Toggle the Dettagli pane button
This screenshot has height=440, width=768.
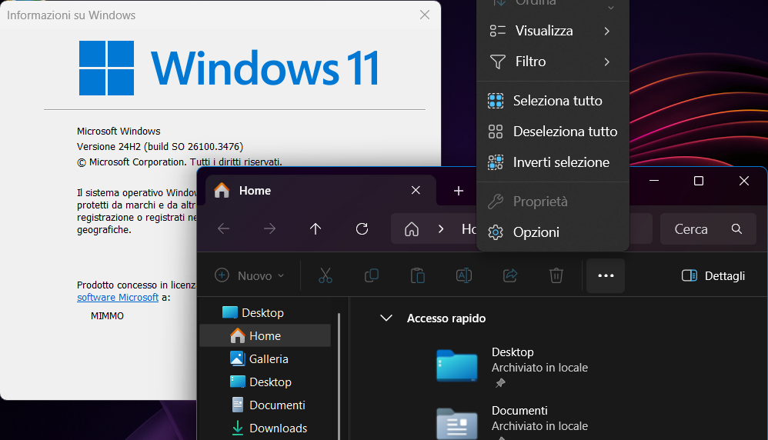[x=713, y=275]
